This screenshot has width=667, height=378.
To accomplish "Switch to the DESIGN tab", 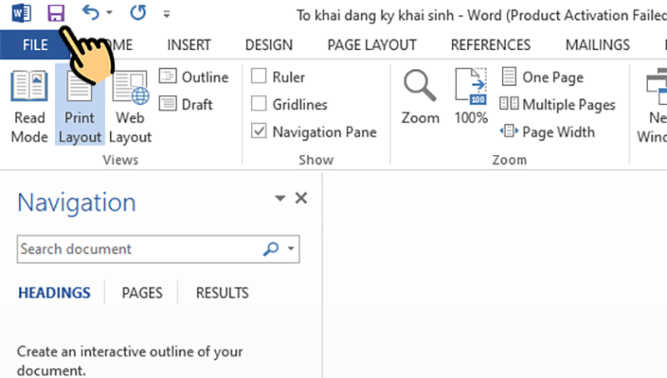I will click(x=268, y=45).
